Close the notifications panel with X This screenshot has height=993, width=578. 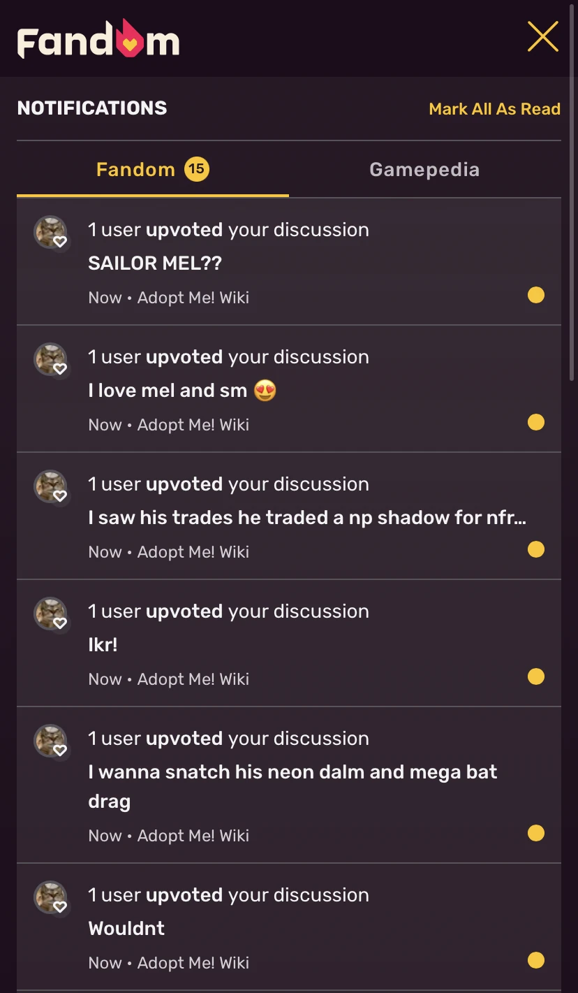[x=542, y=37]
